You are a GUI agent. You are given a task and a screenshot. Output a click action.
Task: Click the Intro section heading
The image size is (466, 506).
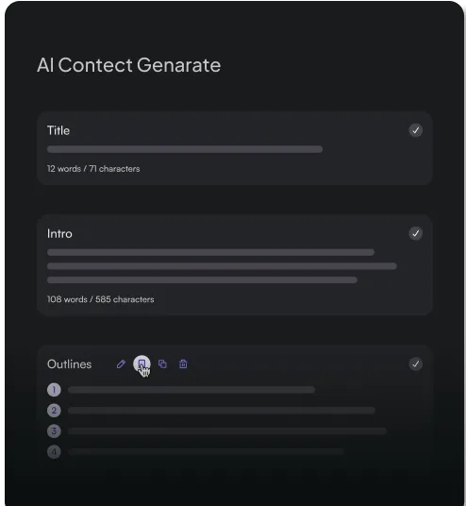point(59,233)
